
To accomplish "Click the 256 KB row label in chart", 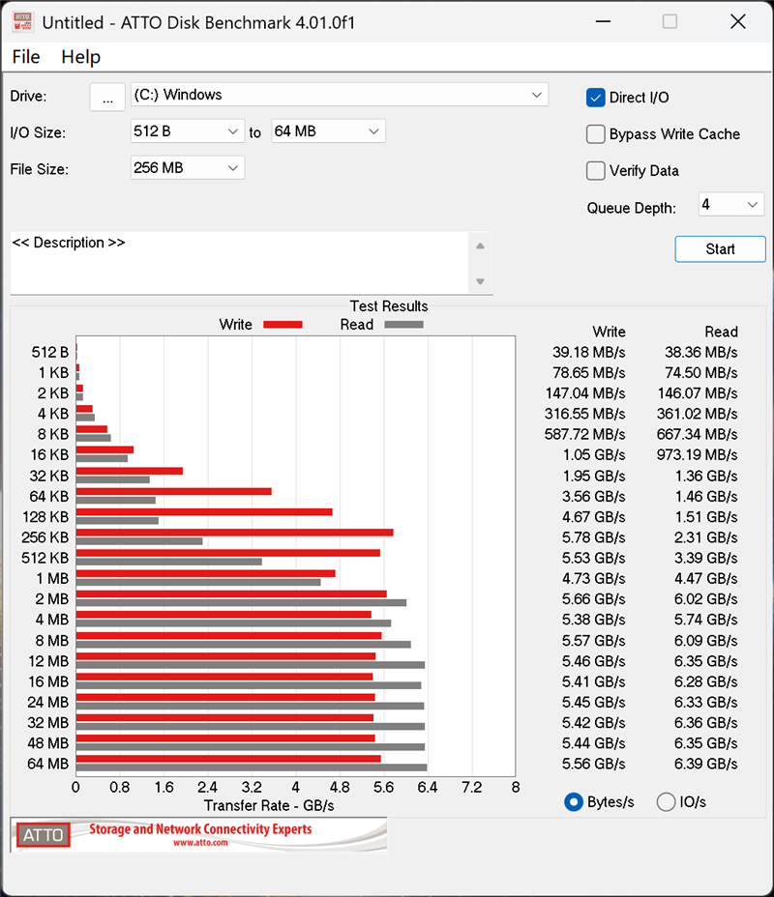I will click(45, 537).
